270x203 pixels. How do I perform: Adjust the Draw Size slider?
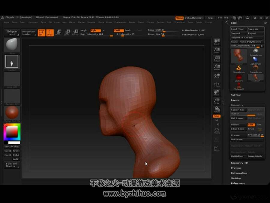click(163, 35)
